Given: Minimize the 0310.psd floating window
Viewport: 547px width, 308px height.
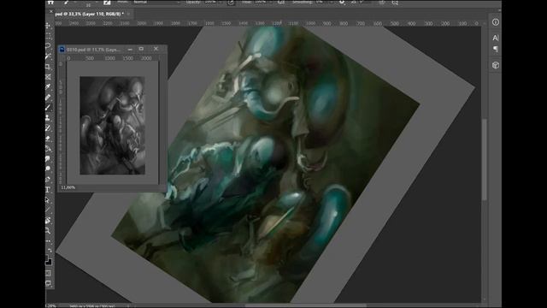Looking at the screenshot, I should pos(130,50).
